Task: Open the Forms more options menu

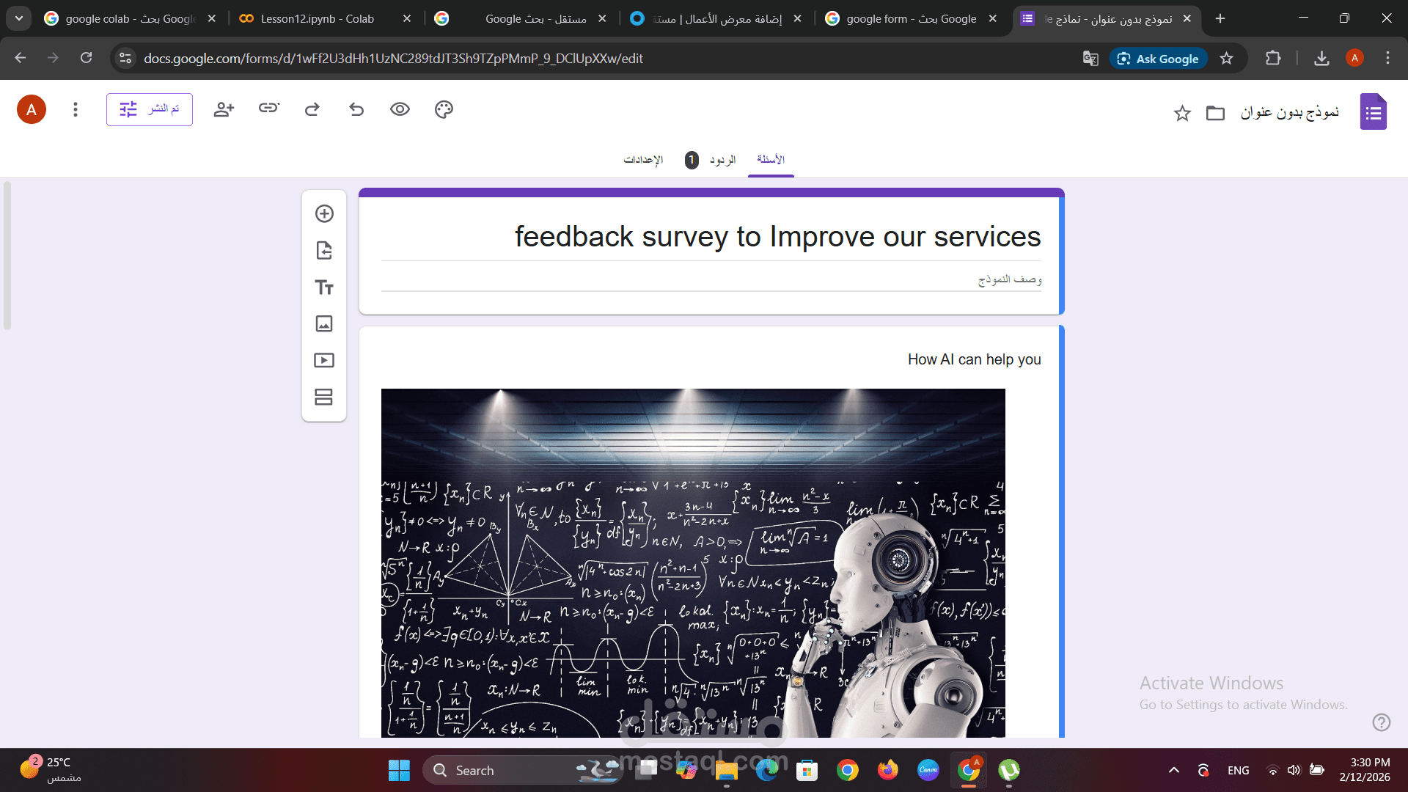Action: (75, 109)
